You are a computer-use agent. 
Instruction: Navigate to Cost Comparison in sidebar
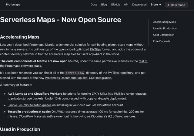pyautogui.click(x=164, y=35)
